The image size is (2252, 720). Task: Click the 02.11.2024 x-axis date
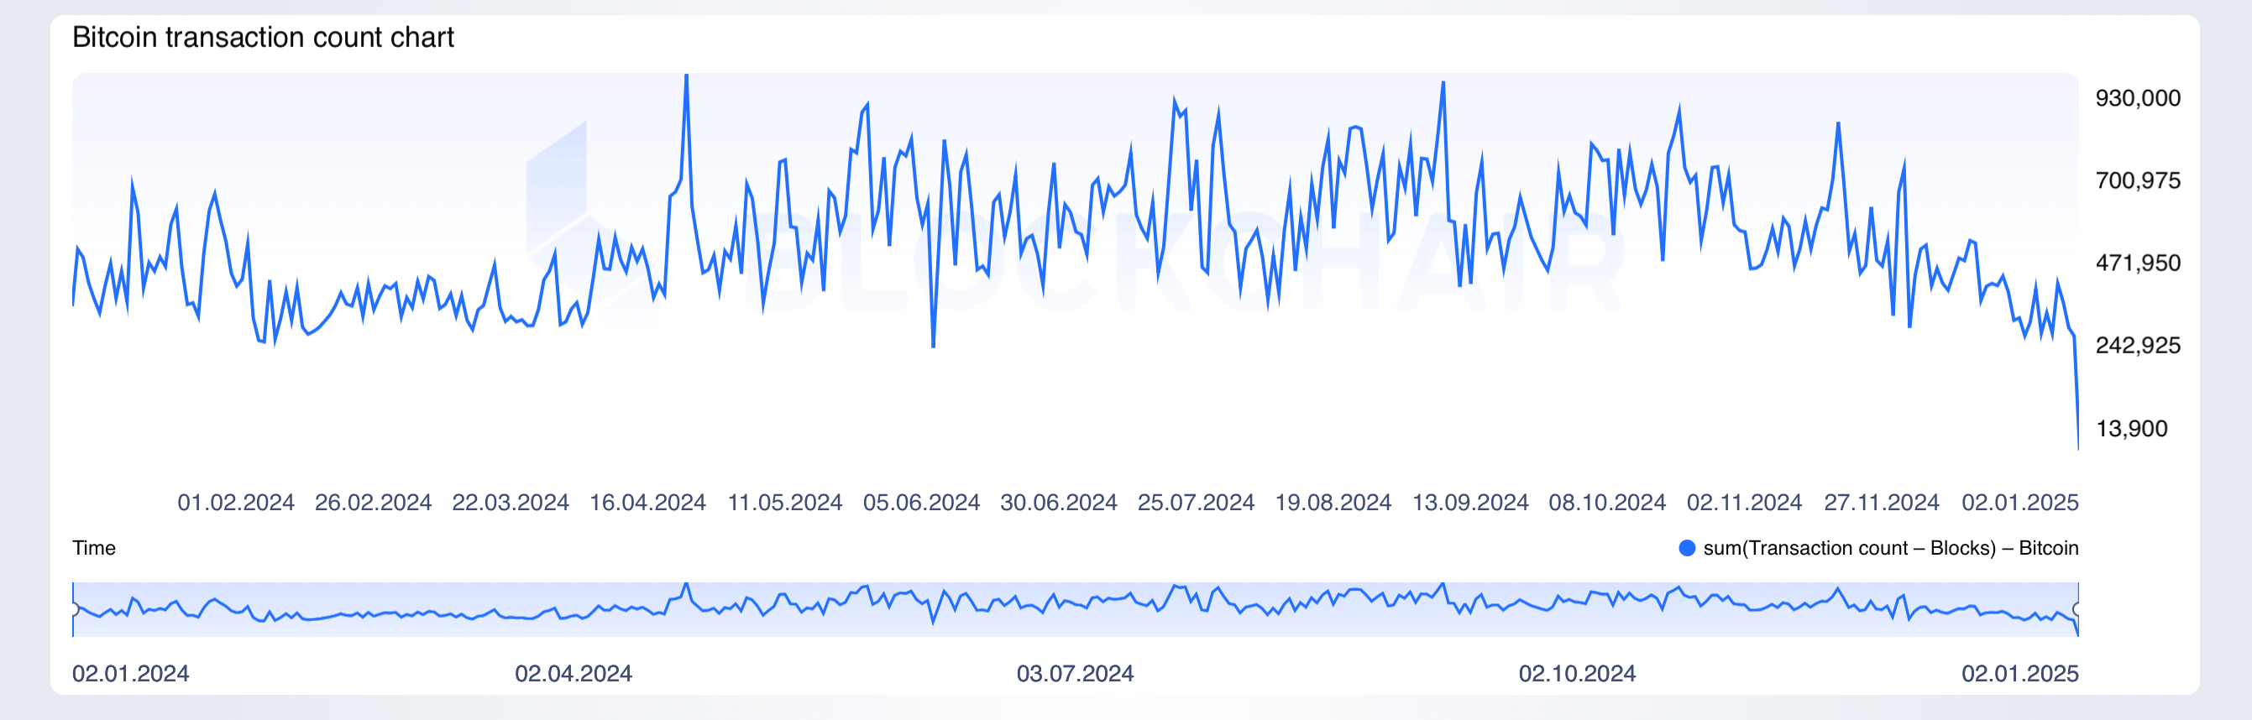click(x=1744, y=503)
